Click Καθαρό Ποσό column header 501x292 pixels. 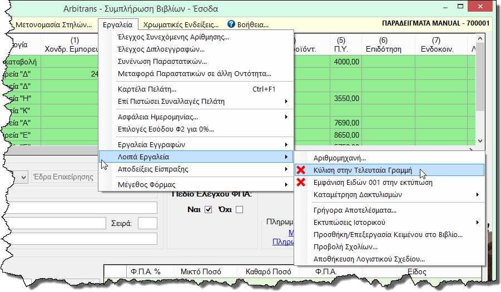pos(269,271)
